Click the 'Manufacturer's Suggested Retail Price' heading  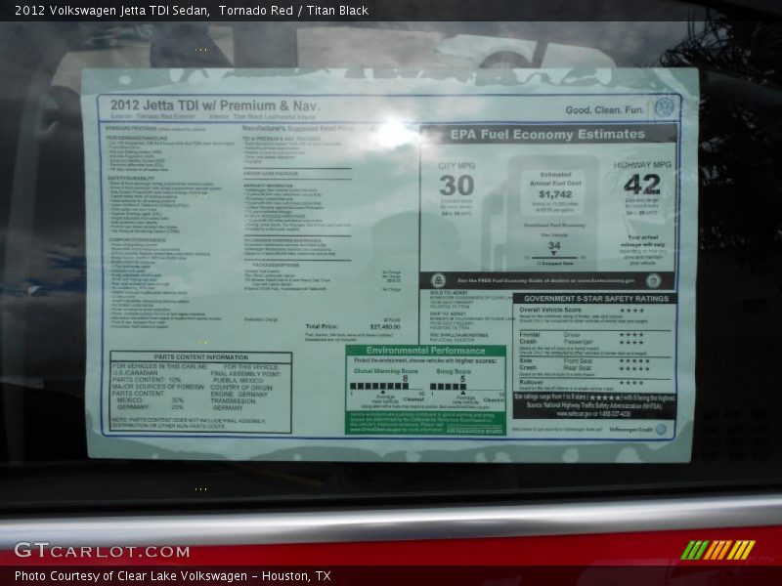pos(298,129)
